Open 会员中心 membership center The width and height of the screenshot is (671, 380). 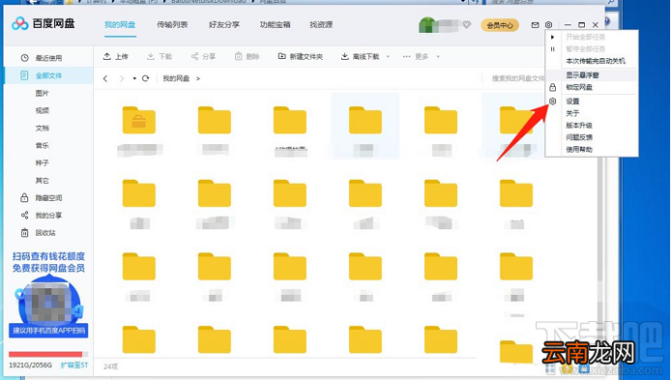pos(500,25)
